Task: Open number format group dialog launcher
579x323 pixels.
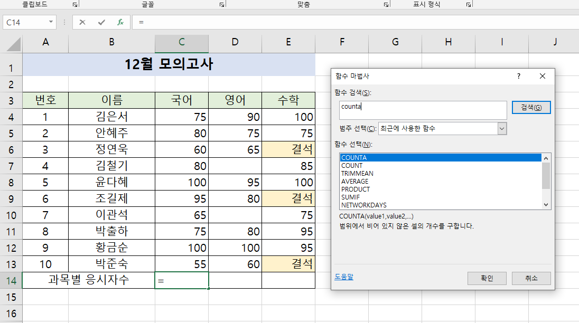Action: coord(469,5)
